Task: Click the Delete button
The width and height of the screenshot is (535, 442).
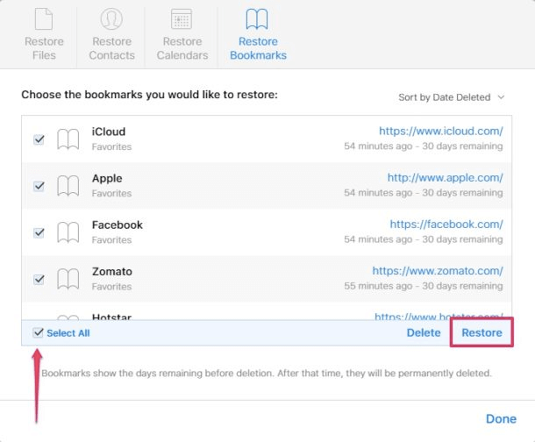Action: coord(424,332)
